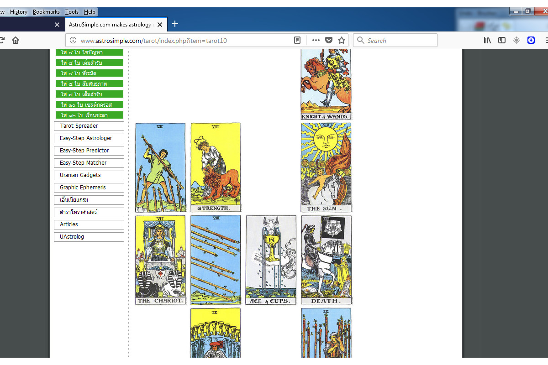The width and height of the screenshot is (548, 365).
Task: Open a new tab with plus button
Action: pos(174,24)
